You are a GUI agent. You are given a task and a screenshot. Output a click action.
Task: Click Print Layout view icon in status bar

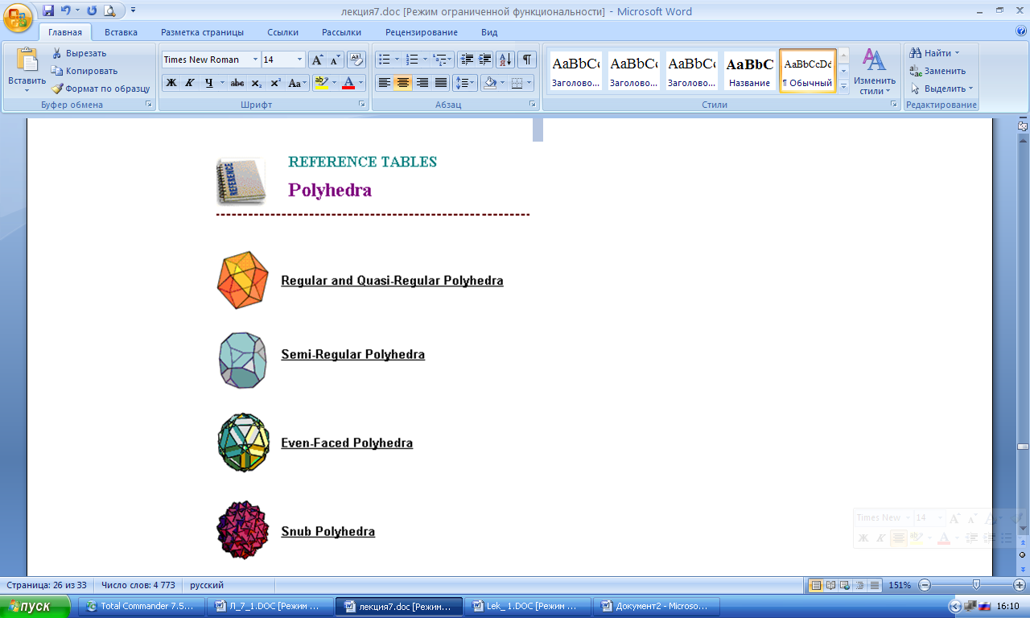[x=816, y=585]
